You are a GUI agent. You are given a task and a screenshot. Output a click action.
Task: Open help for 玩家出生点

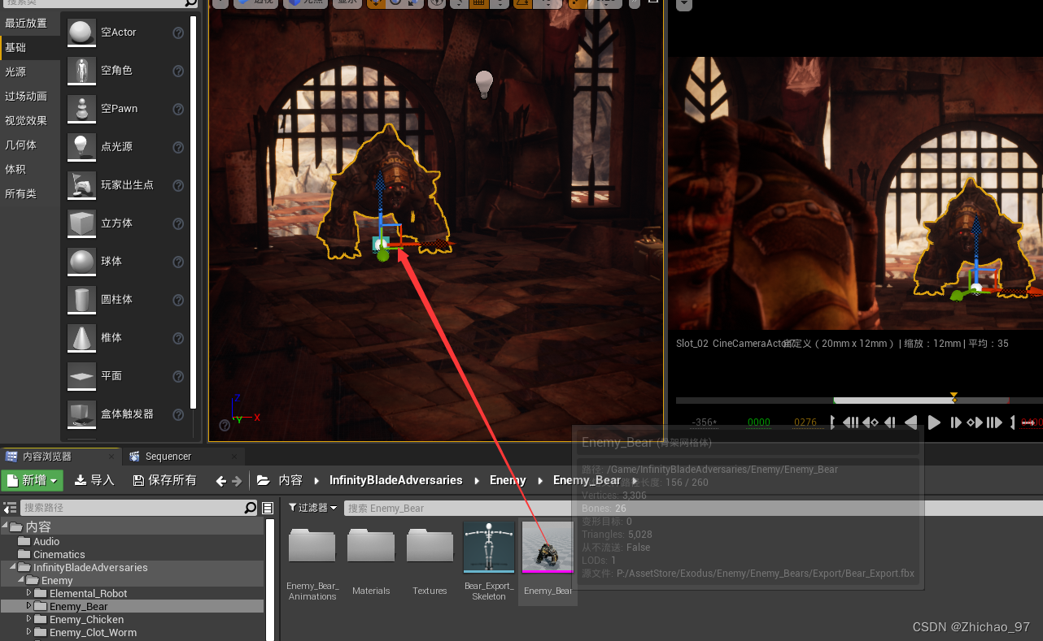click(x=178, y=186)
